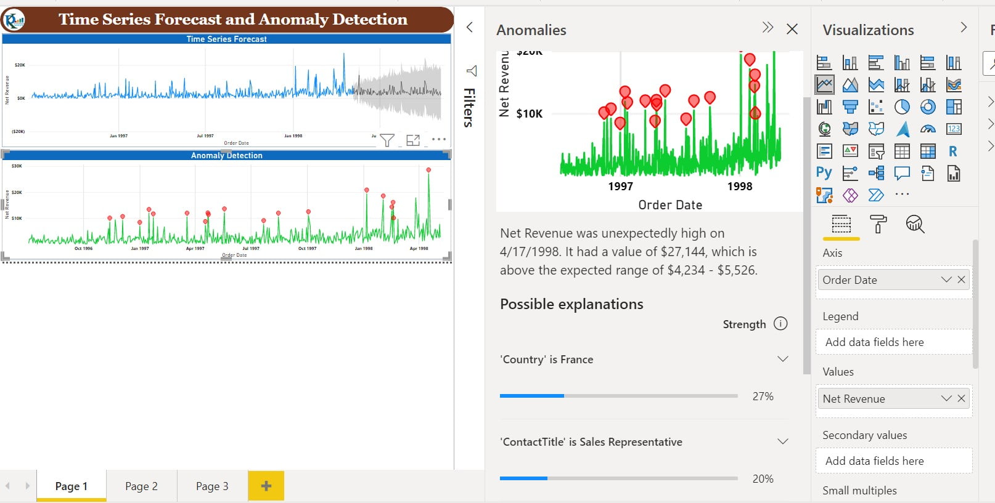This screenshot has width=995, height=503.
Task: Select the Line chart visual
Action: 824,84
